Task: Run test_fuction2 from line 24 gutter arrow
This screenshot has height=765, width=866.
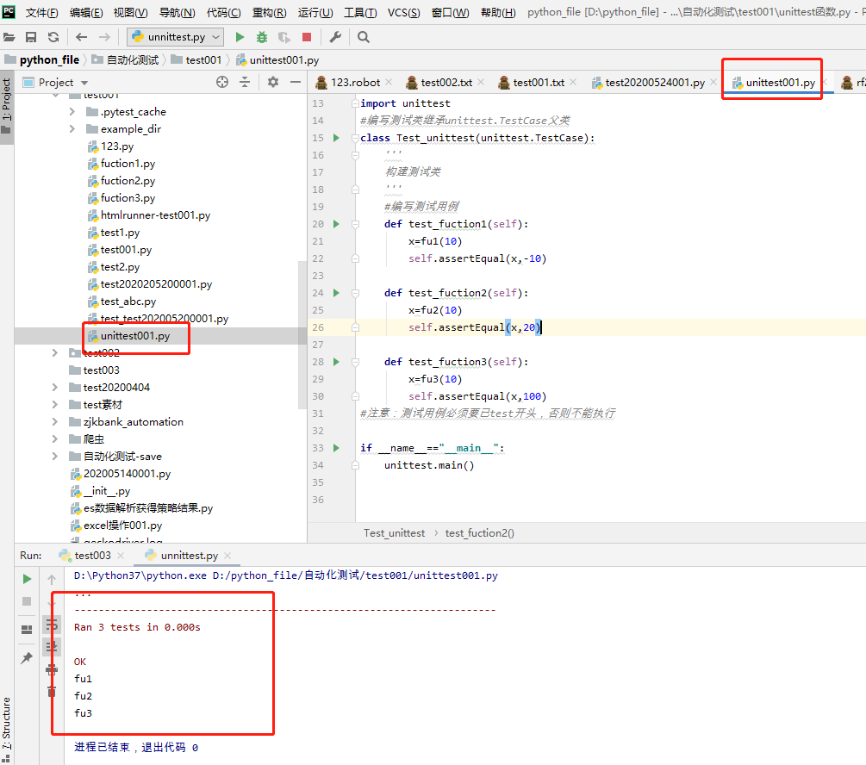Action: click(x=336, y=293)
